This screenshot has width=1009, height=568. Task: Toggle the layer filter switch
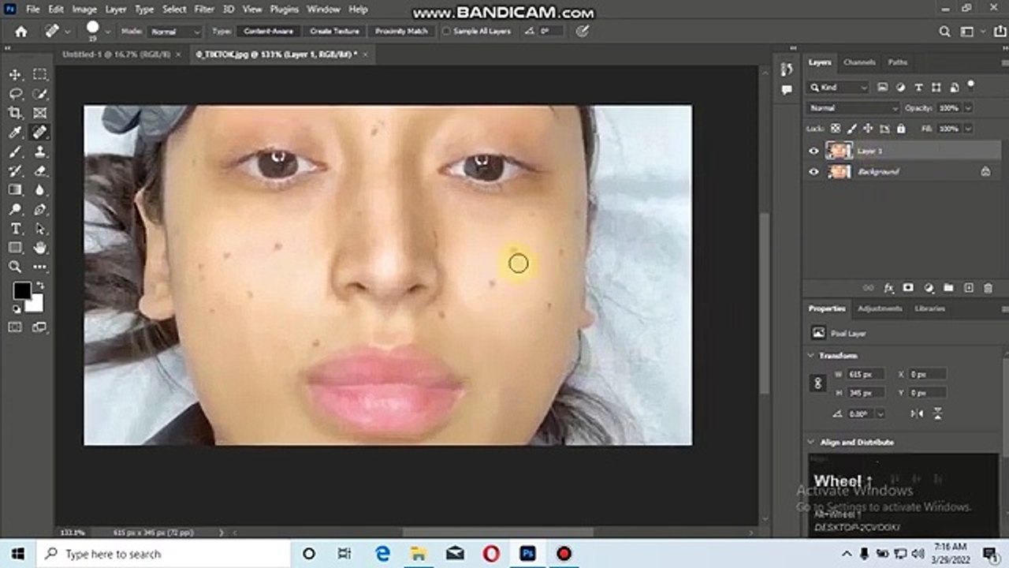[971, 85]
